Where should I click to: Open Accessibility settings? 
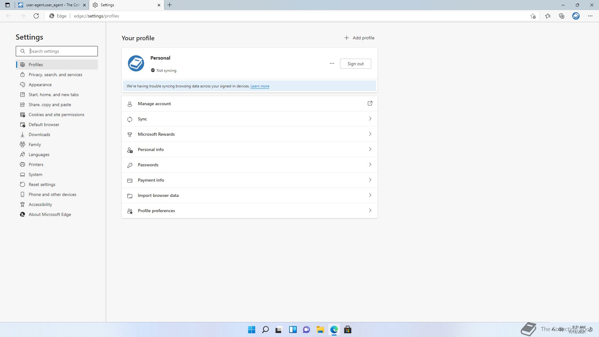tap(57, 204)
